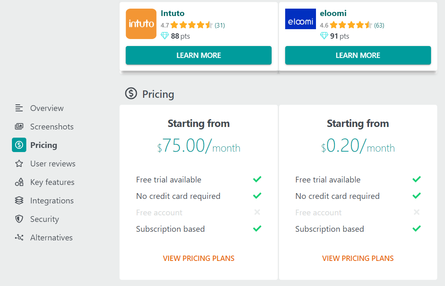Select Pricing in the sidebar navigation
445x286 pixels.
[44, 145]
